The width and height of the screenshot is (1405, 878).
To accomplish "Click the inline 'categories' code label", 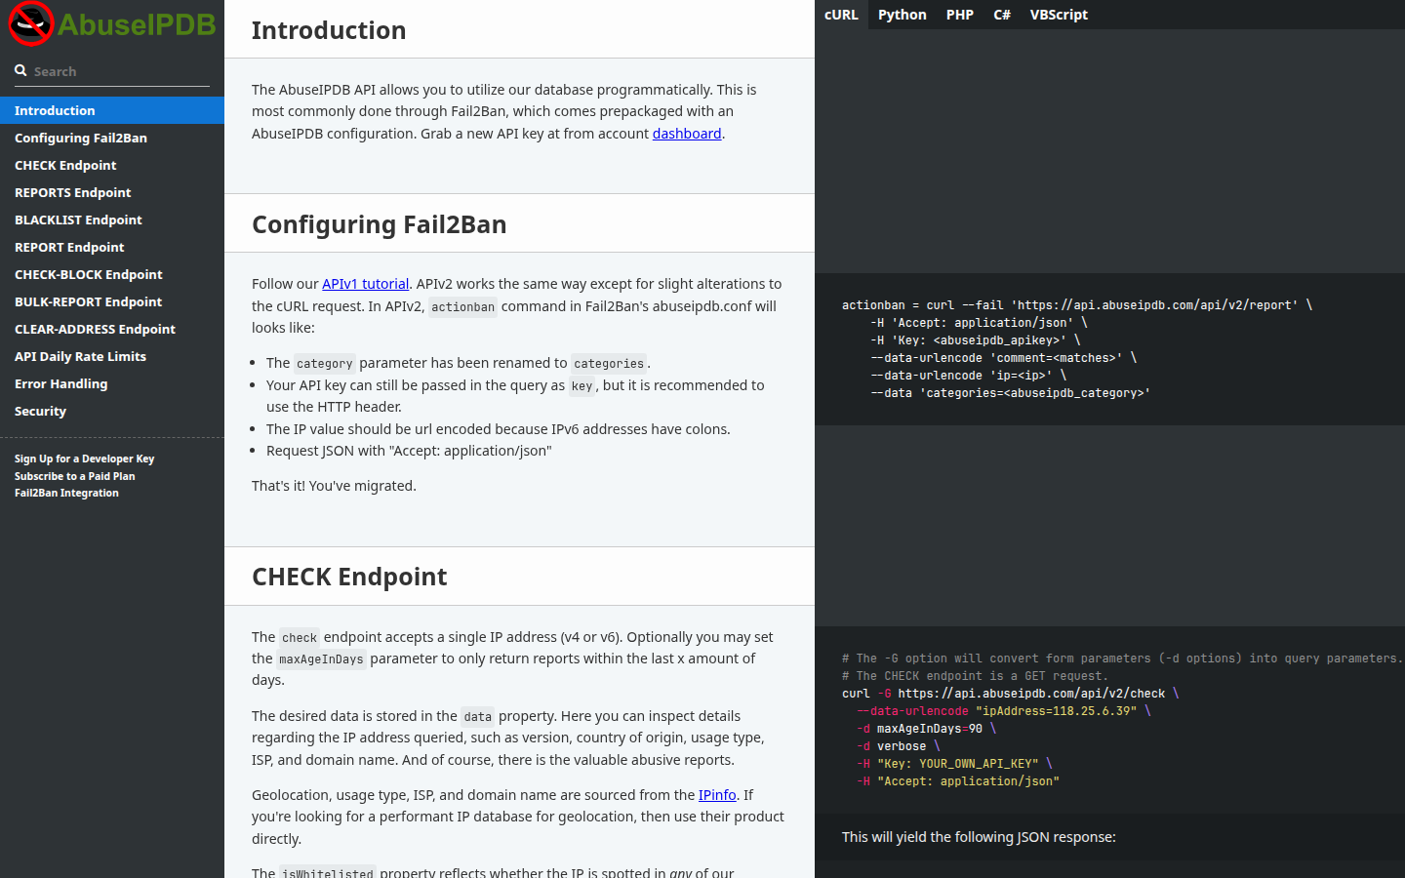I will click(609, 364).
